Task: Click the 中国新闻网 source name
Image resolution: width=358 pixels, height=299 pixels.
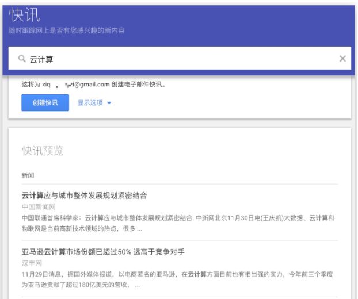Action: pyautogui.click(x=39, y=206)
